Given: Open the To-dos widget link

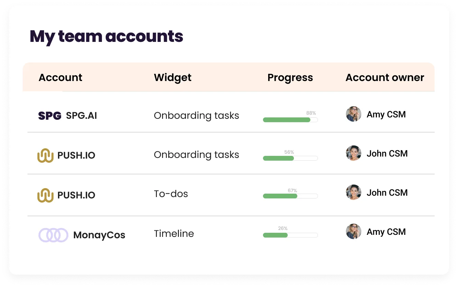Looking at the screenshot, I should 171,194.
